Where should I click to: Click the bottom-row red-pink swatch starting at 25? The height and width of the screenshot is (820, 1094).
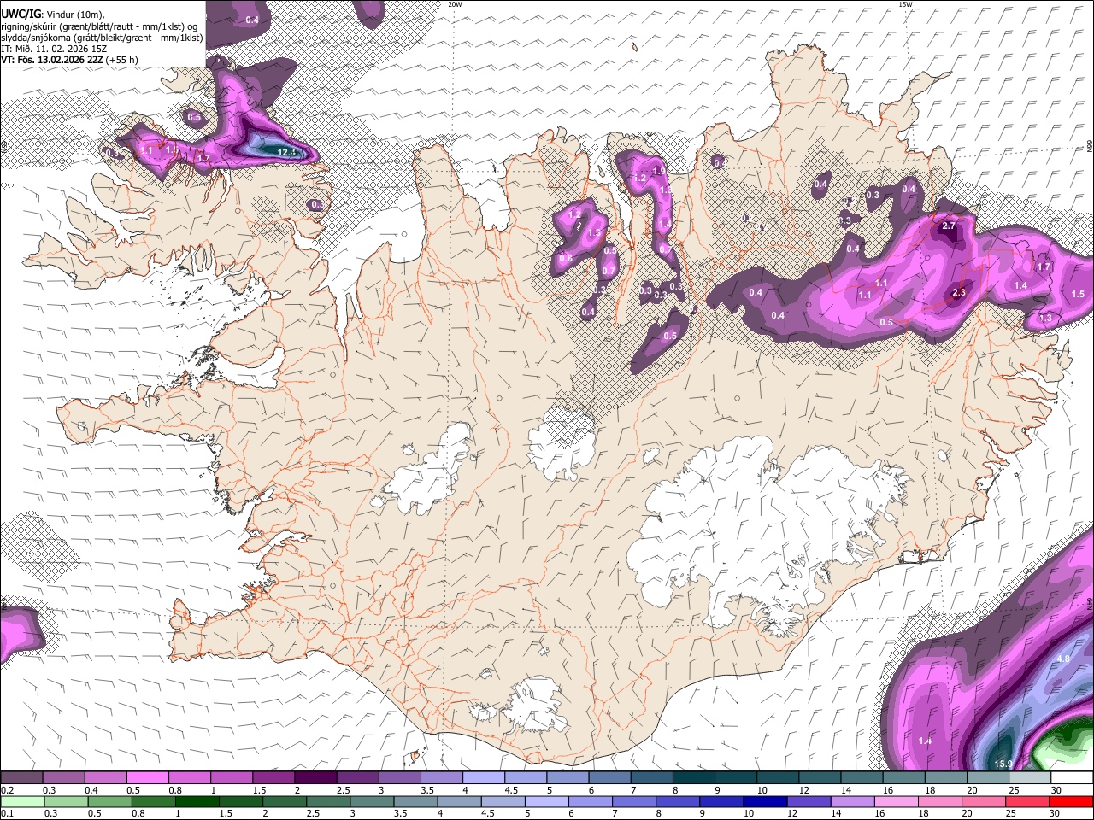(1028, 802)
